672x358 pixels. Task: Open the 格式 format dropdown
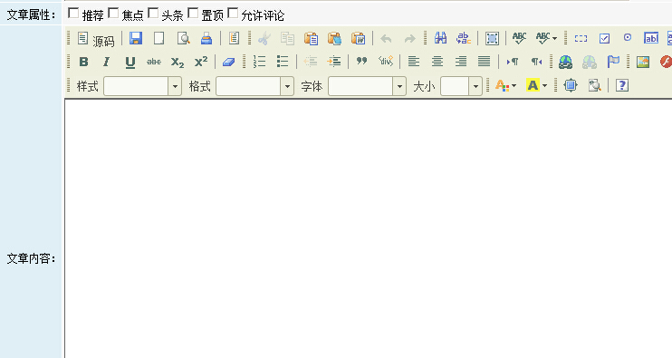click(255, 86)
